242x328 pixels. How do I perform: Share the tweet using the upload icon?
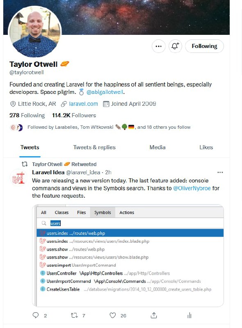coord(154,315)
